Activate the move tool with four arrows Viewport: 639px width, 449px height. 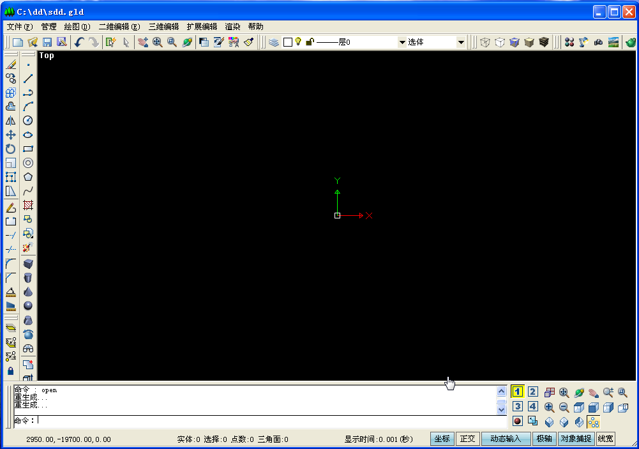coord(11,135)
